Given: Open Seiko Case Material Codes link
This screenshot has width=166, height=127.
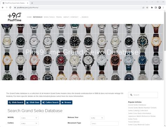Looking at the screenshot, I should click(x=139, y=125).
